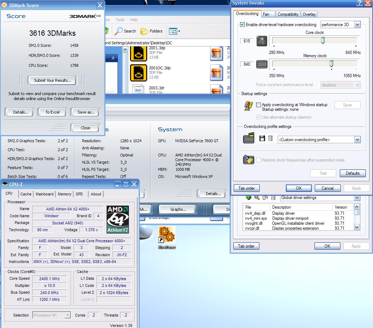Click the 3DMark Score Details button

point(20,112)
